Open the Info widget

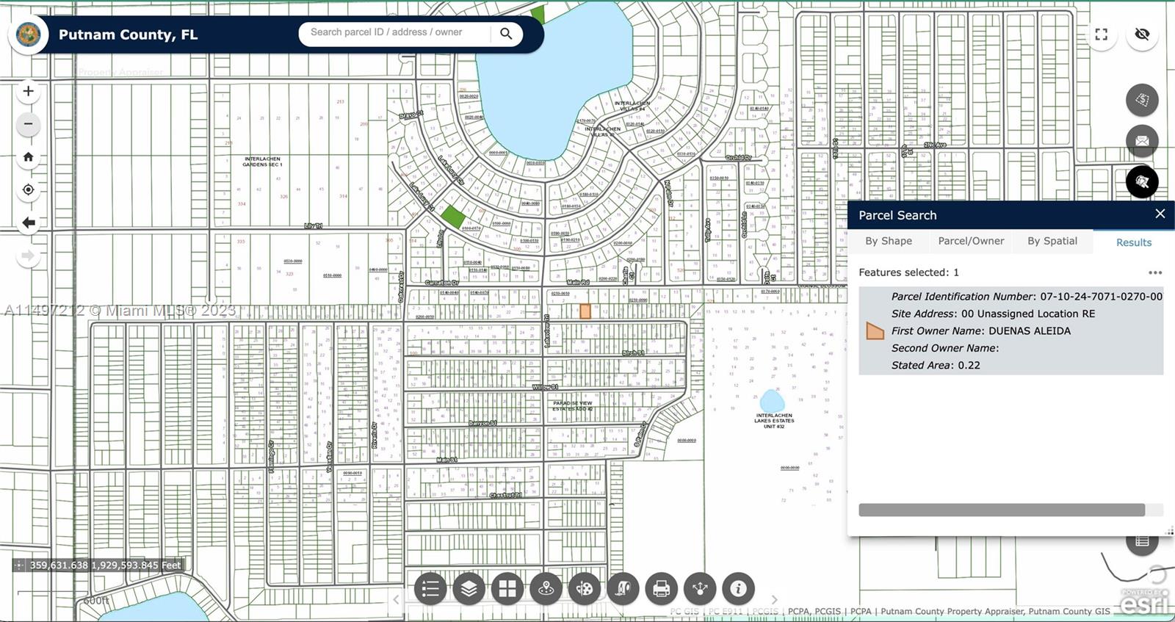pos(738,588)
